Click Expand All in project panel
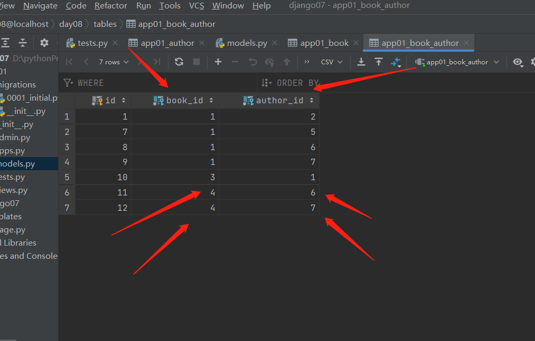The height and width of the screenshot is (341, 535). (x=5, y=43)
